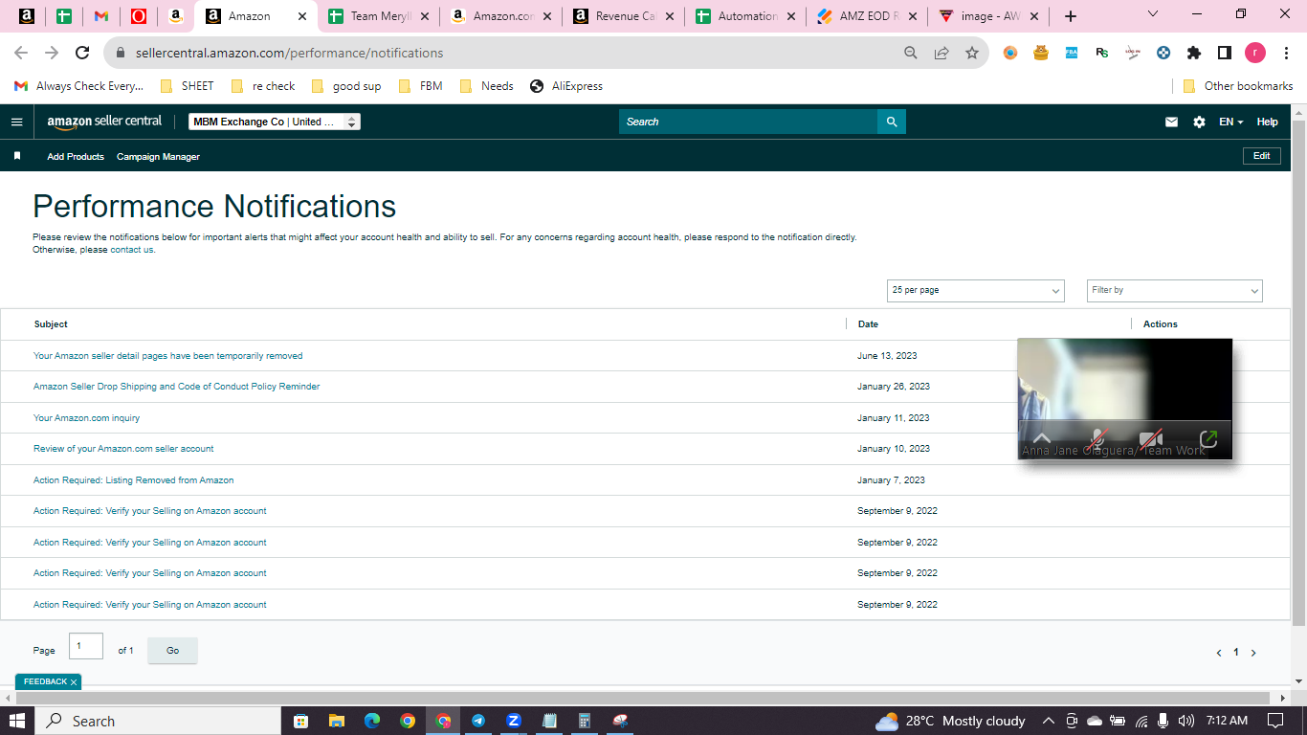Open the Chrome extensions puzzle icon

(x=1194, y=54)
